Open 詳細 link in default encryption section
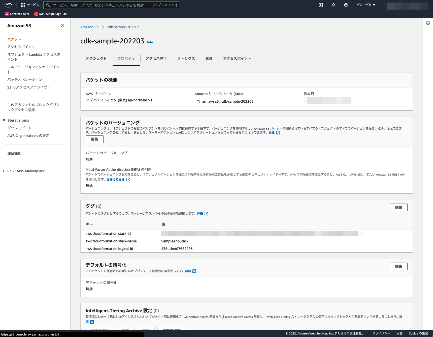The image size is (433, 337). coord(188,271)
